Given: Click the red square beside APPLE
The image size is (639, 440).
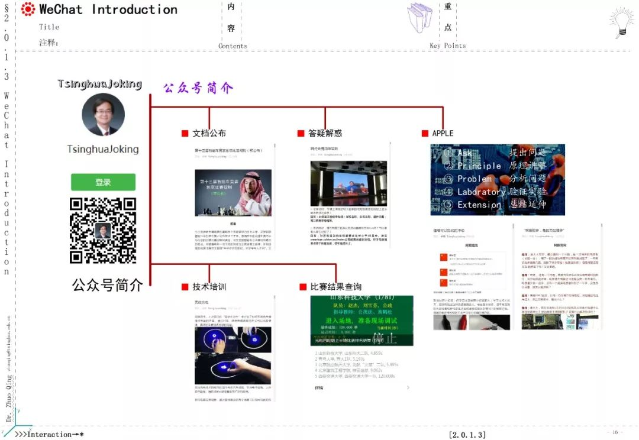Looking at the screenshot, I should (425, 133).
